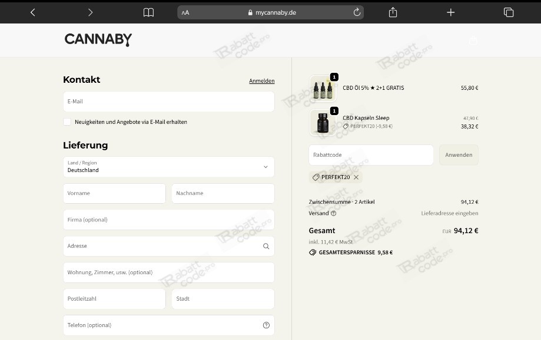Open a new tab with the plus icon
This screenshot has width=541, height=340.
tap(450, 12)
